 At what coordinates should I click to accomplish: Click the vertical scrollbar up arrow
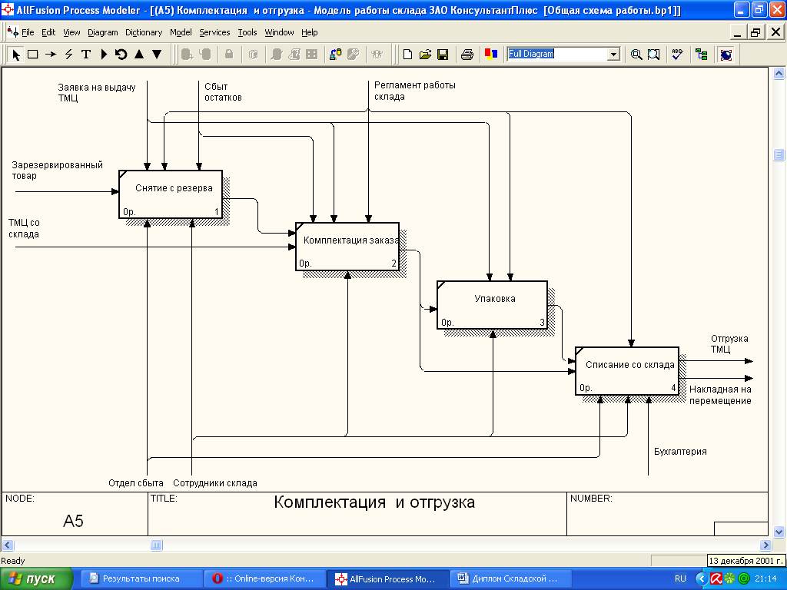779,74
